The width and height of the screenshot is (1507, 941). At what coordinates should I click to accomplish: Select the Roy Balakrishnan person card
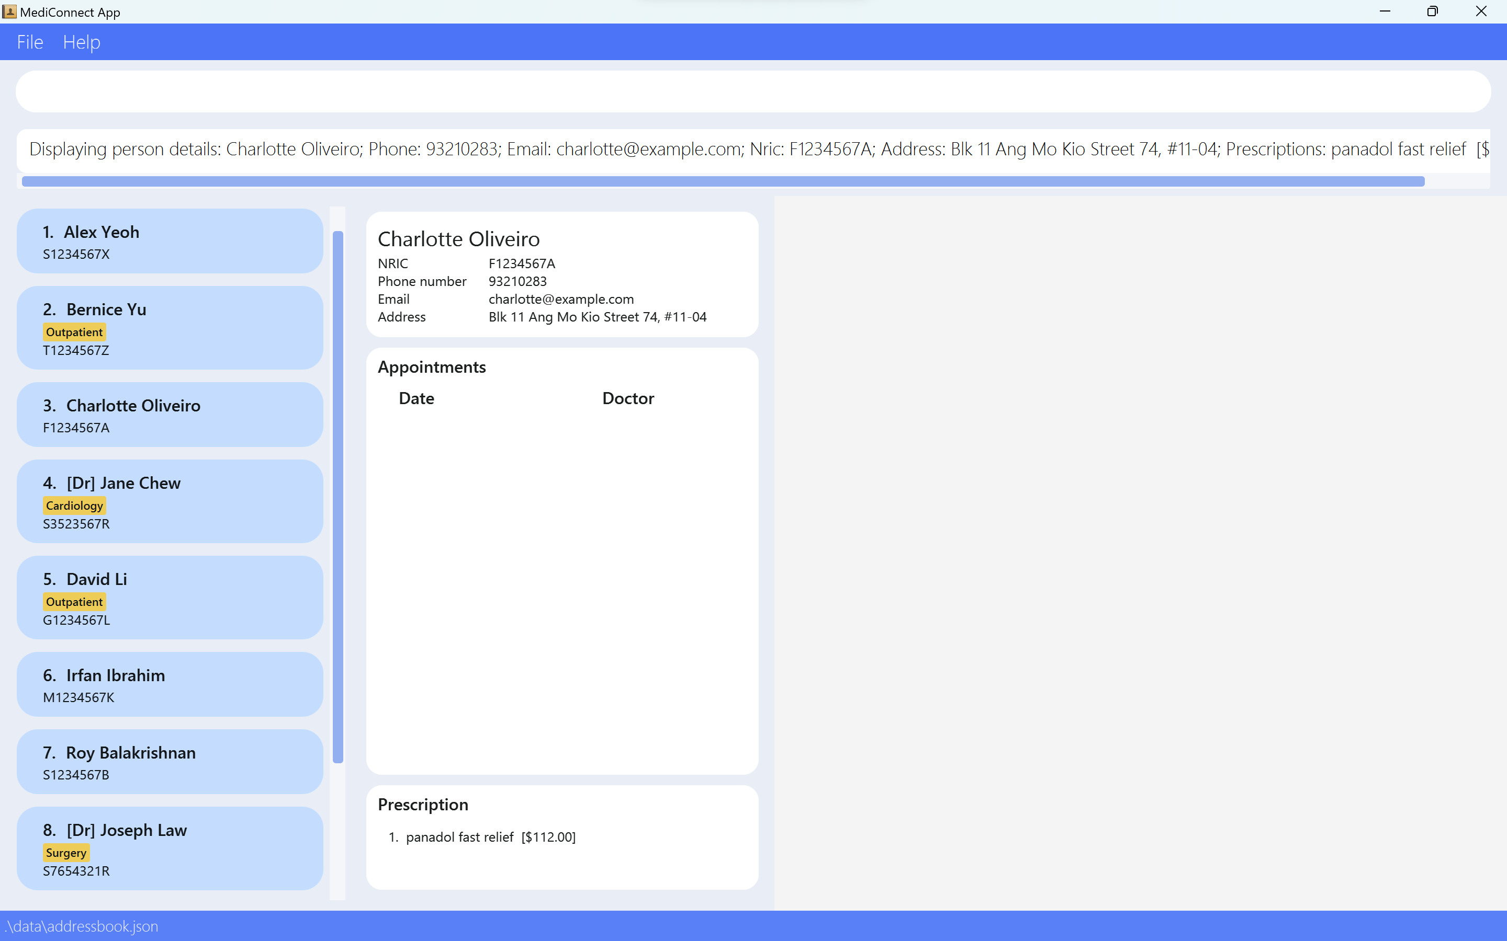point(170,762)
